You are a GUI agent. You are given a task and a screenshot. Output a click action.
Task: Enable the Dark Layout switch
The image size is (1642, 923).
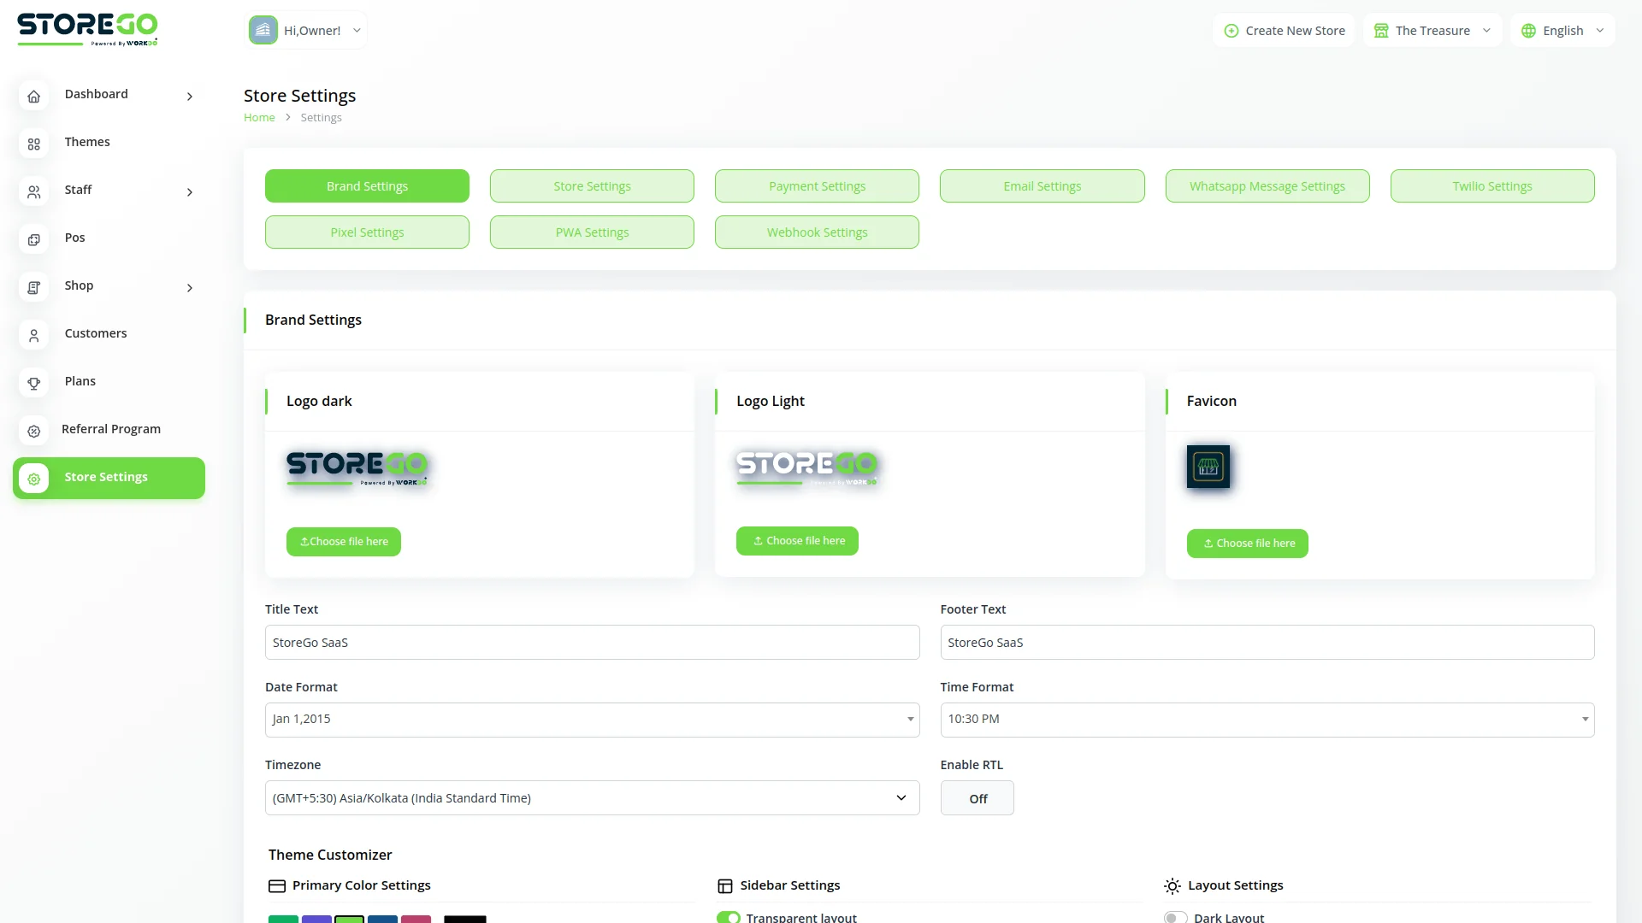point(1175,917)
